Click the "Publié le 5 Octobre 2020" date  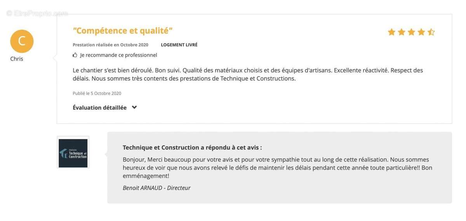pyautogui.click(x=97, y=93)
